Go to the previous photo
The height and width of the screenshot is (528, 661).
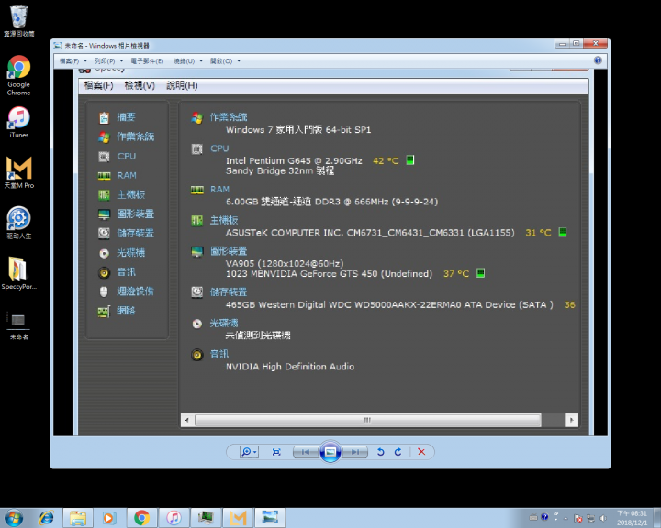tap(306, 452)
